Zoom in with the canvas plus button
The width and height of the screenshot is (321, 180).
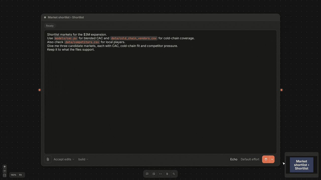coord(5,166)
